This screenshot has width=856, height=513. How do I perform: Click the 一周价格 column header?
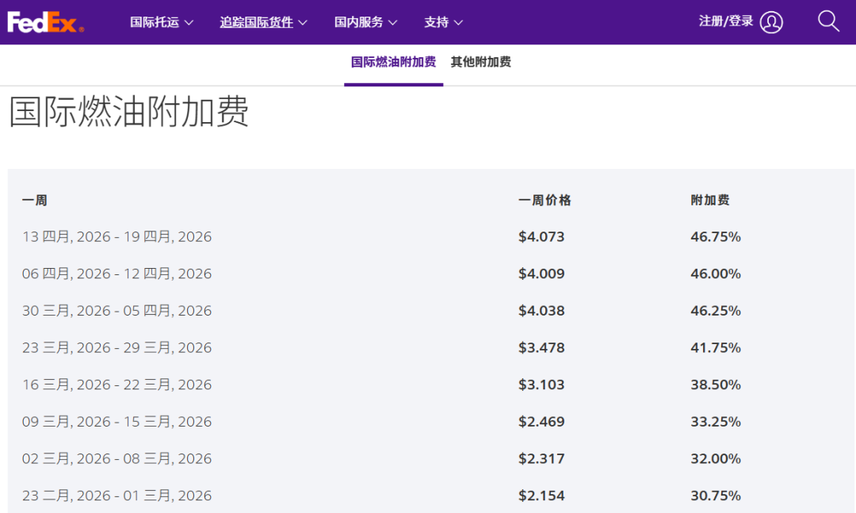coord(545,201)
